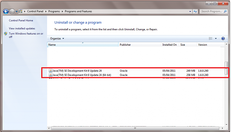The height and width of the screenshot is (132, 232).
Task: Open the address bar history dropdown
Action: (190, 11)
